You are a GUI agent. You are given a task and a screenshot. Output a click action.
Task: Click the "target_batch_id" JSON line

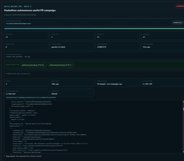32,104
